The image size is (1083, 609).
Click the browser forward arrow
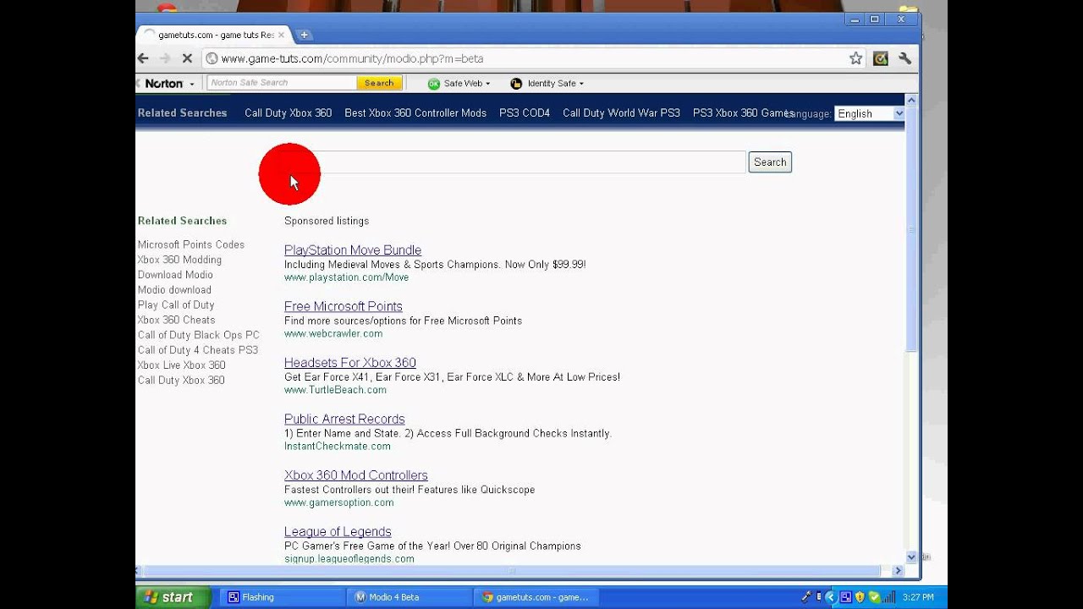pos(165,58)
